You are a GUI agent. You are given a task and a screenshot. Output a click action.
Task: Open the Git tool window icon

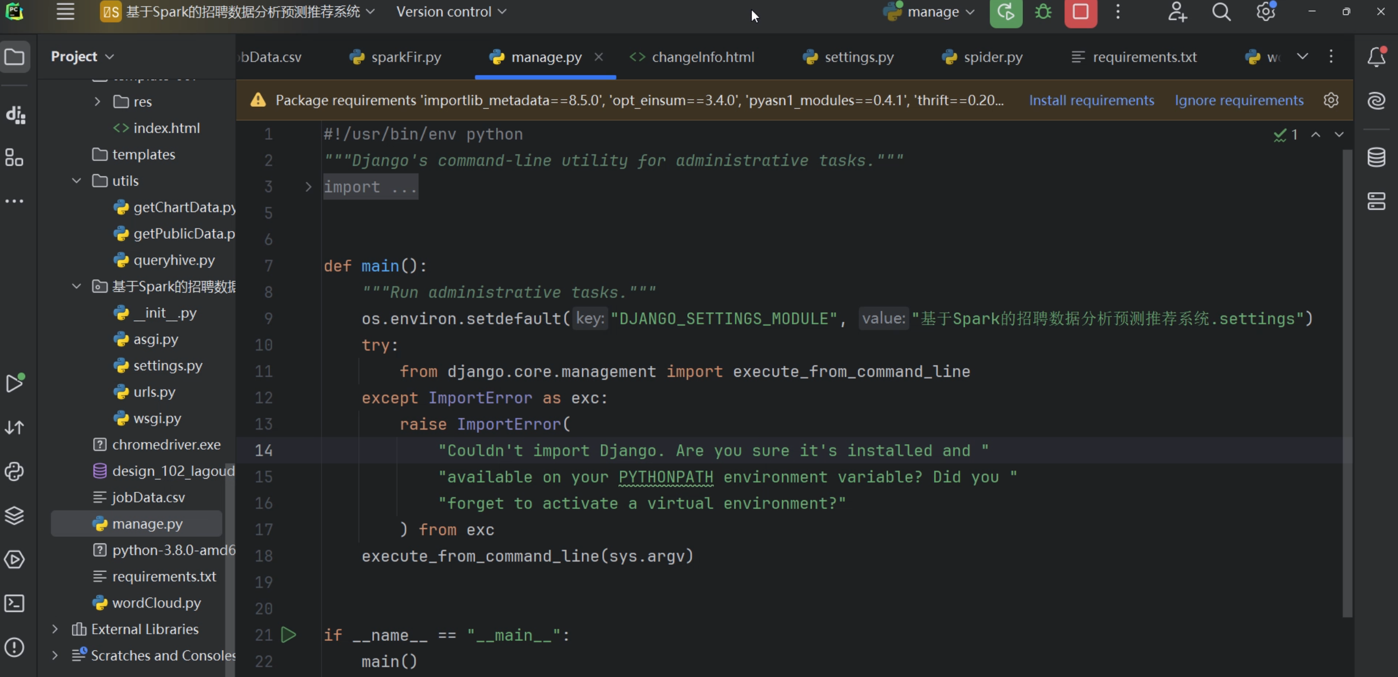coord(15,427)
